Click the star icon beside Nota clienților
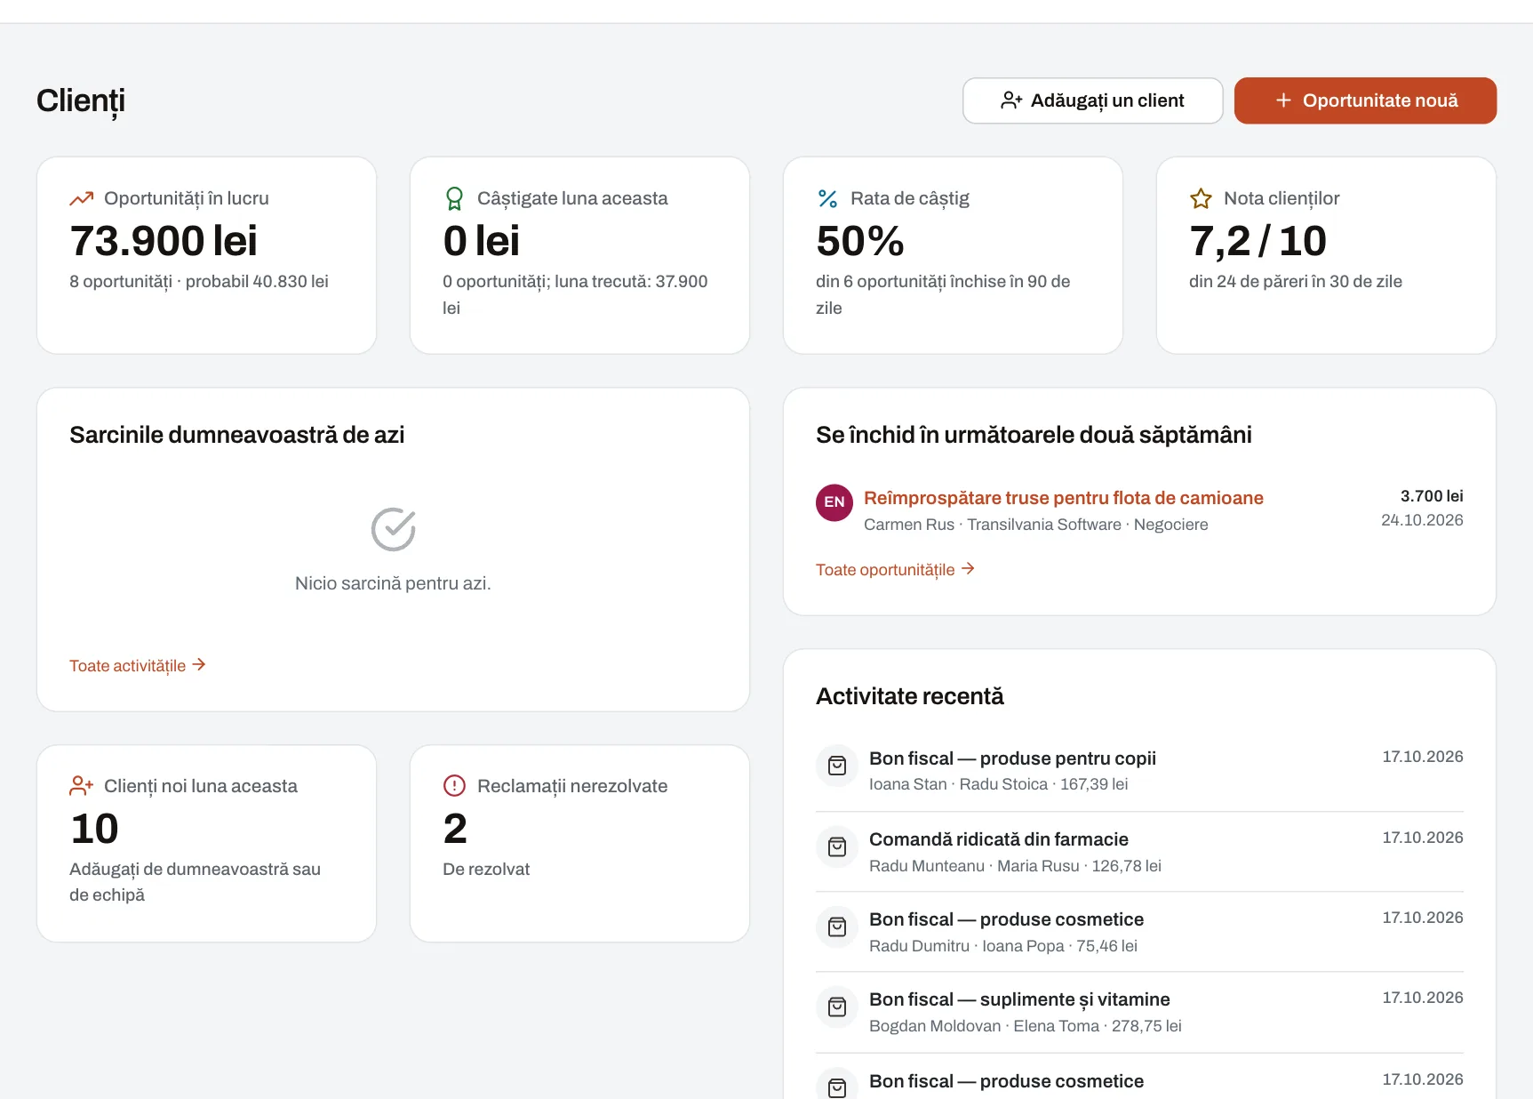Image resolution: width=1533 pixels, height=1099 pixels. pyautogui.click(x=1201, y=198)
